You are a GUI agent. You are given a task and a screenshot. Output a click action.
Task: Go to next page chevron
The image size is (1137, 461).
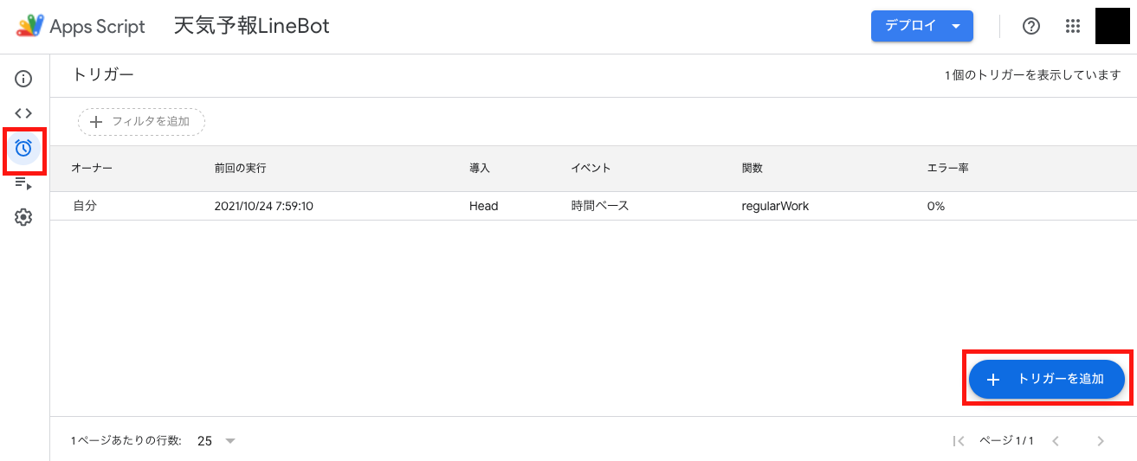point(1101,441)
